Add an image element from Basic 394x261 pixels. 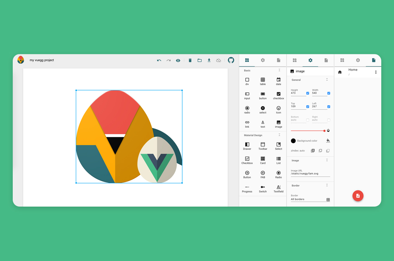278,124
